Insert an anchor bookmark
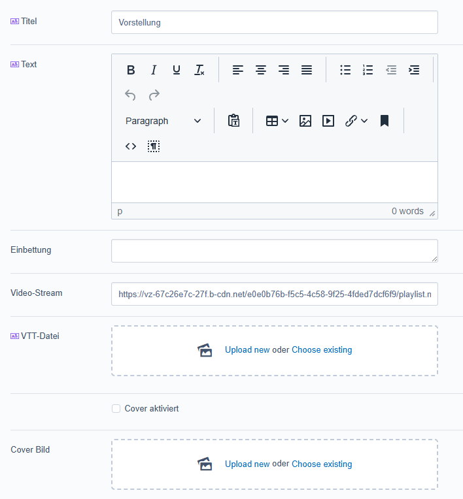 tap(385, 121)
